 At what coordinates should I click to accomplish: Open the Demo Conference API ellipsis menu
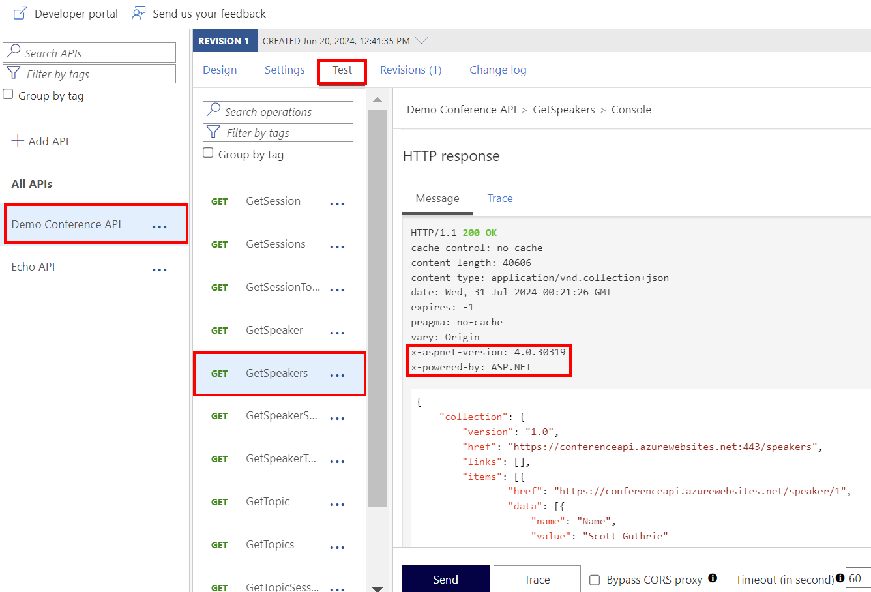160,226
